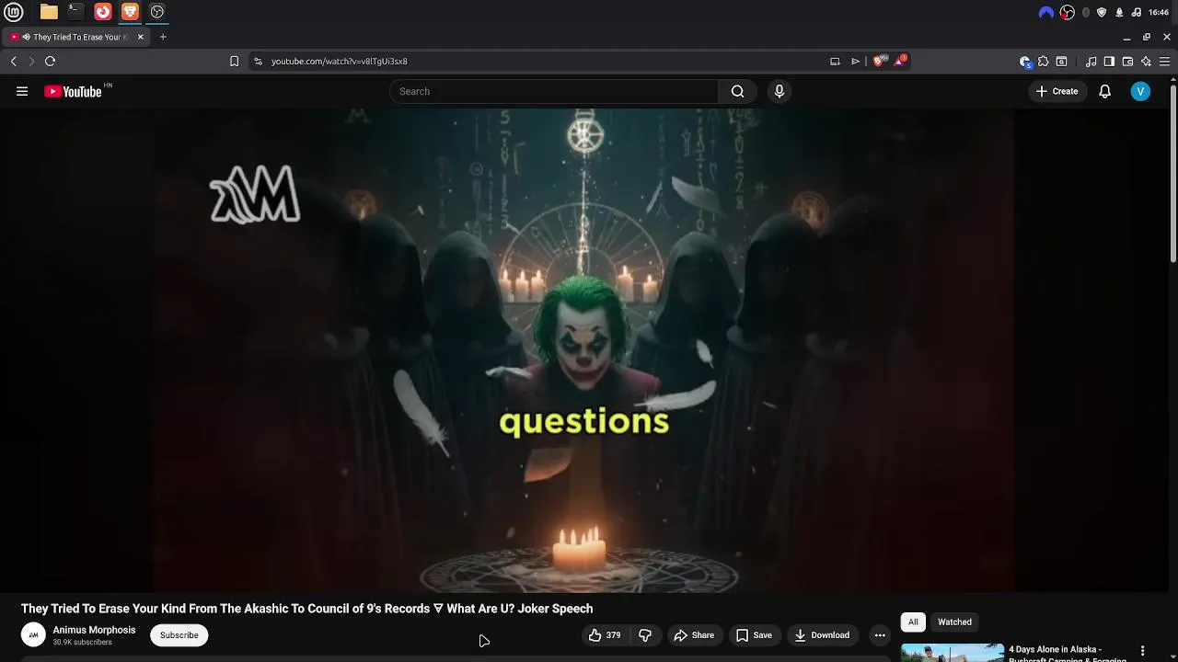The height and width of the screenshot is (662, 1178).
Task: Open Leo AI sparkle icon
Action: tap(1146, 62)
